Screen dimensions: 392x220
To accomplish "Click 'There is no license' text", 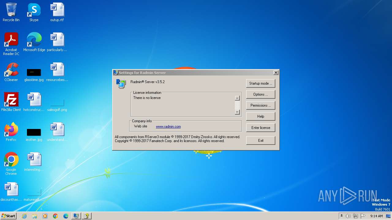I will click(x=147, y=98).
